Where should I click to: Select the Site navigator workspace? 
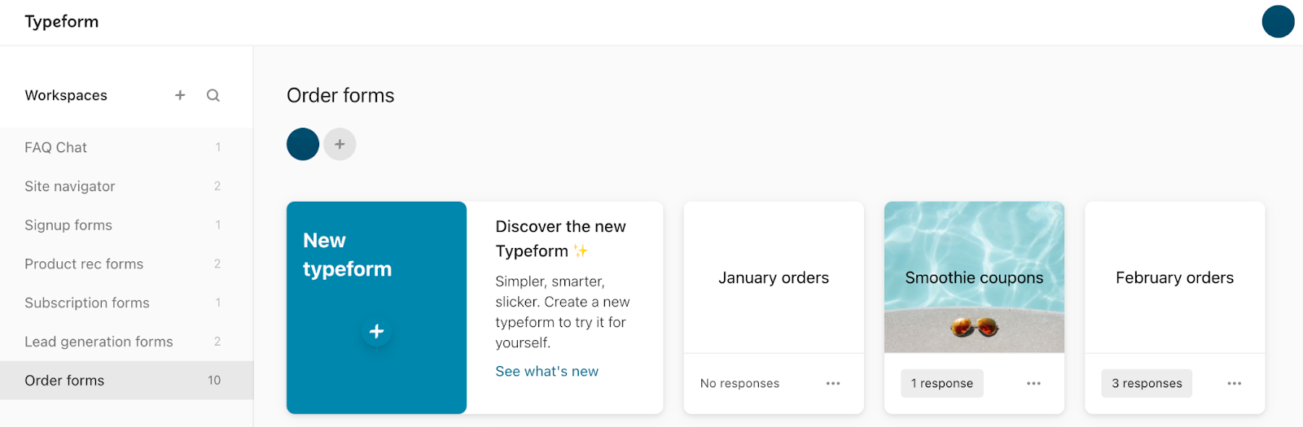click(x=126, y=186)
